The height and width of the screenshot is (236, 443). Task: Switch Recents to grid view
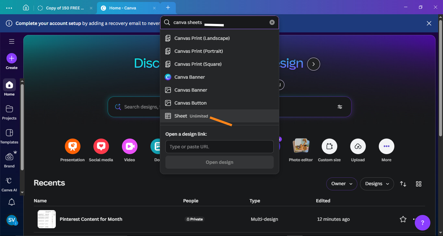[x=419, y=184]
